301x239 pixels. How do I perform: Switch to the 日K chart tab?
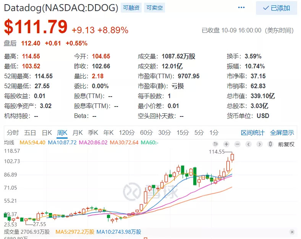coord(47,132)
